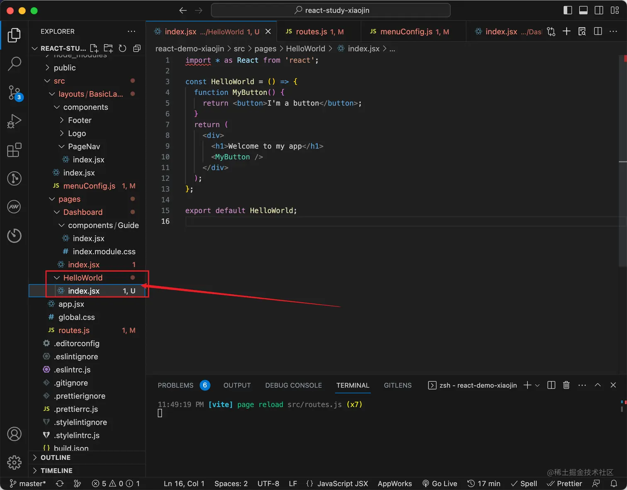Maximize the terminal panel size

click(598, 385)
